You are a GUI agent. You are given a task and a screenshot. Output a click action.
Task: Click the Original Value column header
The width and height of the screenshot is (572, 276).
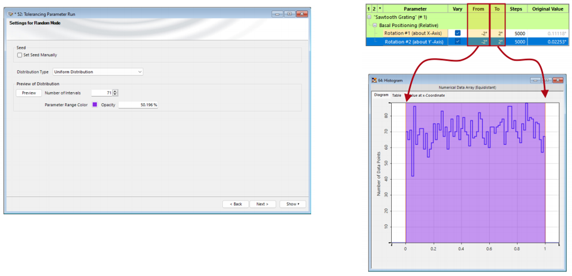pos(548,9)
